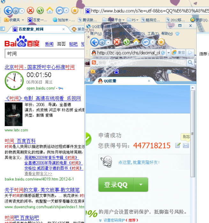The height and width of the screenshot is (223, 209).
Task: Open the dropdown beside the undo icon in Baidu window
Action: (66, 11)
